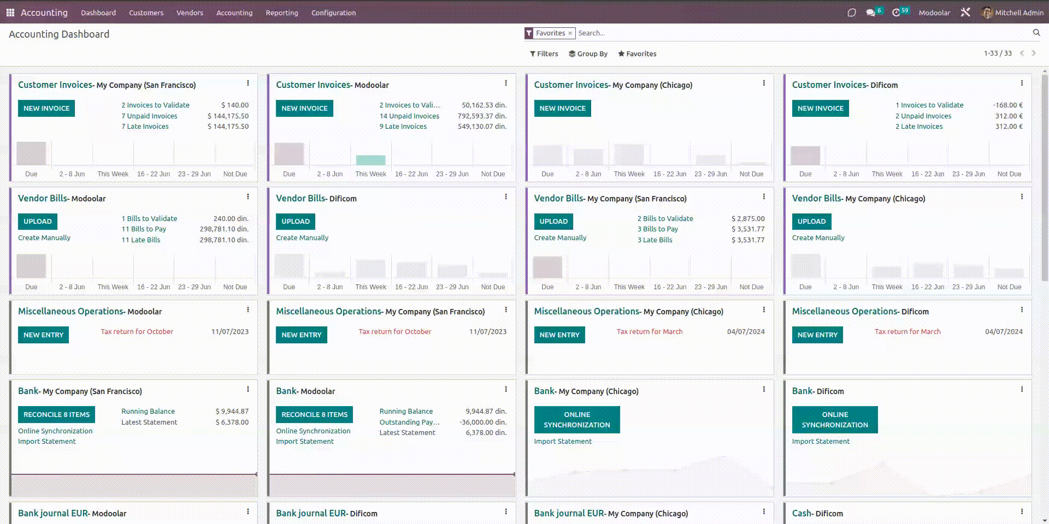Viewport: 1049px width, 524px height.
Task: Click the Due bar in Vendor Bills Dificom chart
Action: (x=289, y=266)
